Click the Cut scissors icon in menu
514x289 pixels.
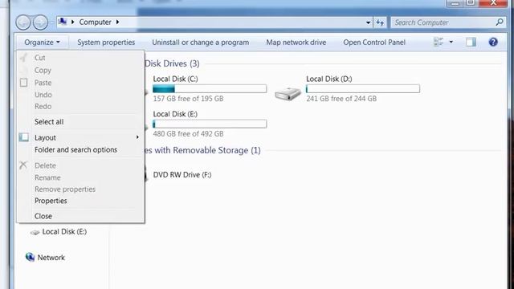(23, 58)
